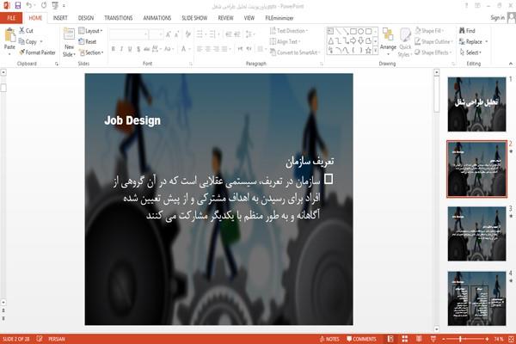Select the oval shape in shapes gallery
Viewport: 516px width, 344px height.
pos(360,31)
